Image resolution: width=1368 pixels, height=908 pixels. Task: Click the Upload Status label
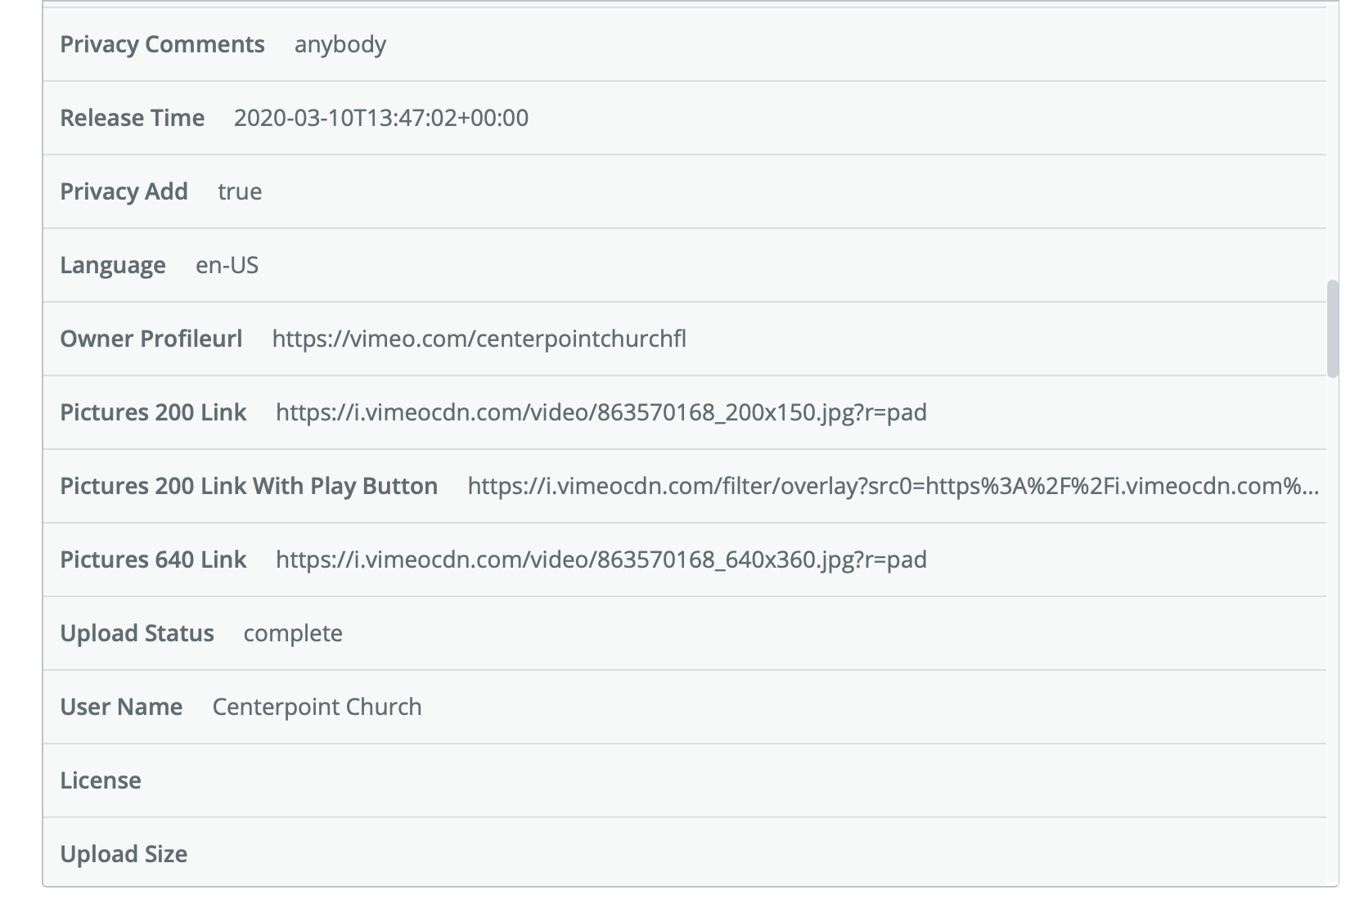pyautogui.click(x=137, y=633)
